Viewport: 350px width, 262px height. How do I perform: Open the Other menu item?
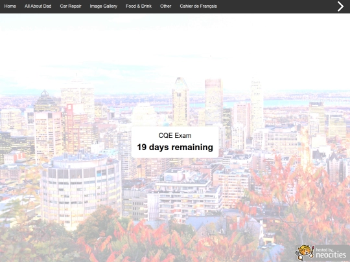[x=166, y=6]
